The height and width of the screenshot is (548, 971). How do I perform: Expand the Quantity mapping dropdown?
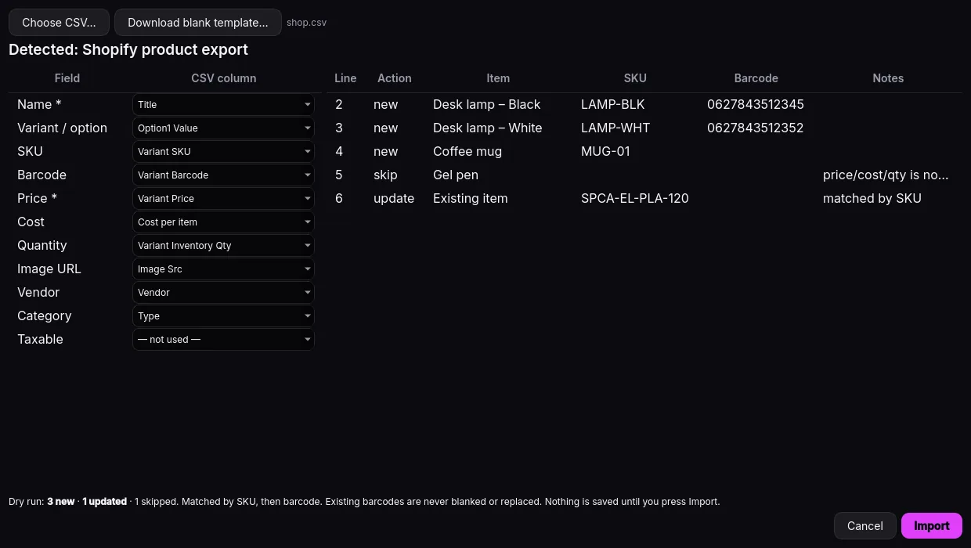[x=223, y=246]
